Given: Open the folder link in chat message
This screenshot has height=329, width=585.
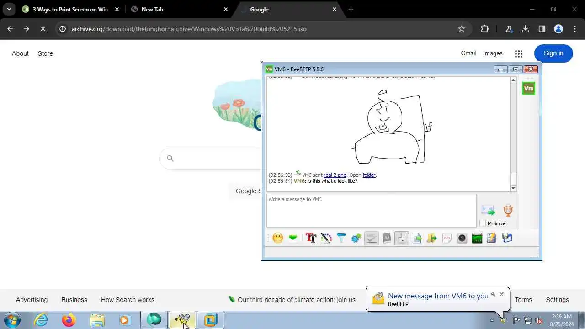Looking at the screenshot, I should pos(369,175).
